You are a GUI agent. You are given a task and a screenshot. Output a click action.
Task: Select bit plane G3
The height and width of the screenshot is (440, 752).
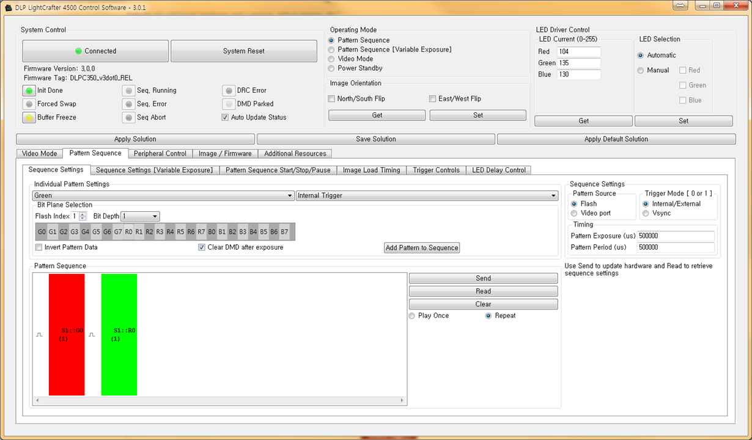tap(74, 232)
